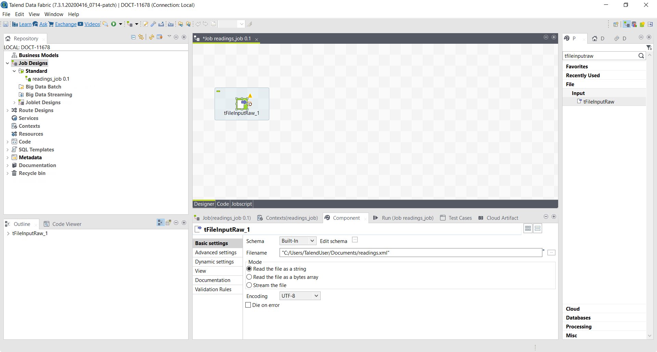The width and height of the screenshot is (657, 352).
Task: Expand the Databases palette family
Action: 578,318
